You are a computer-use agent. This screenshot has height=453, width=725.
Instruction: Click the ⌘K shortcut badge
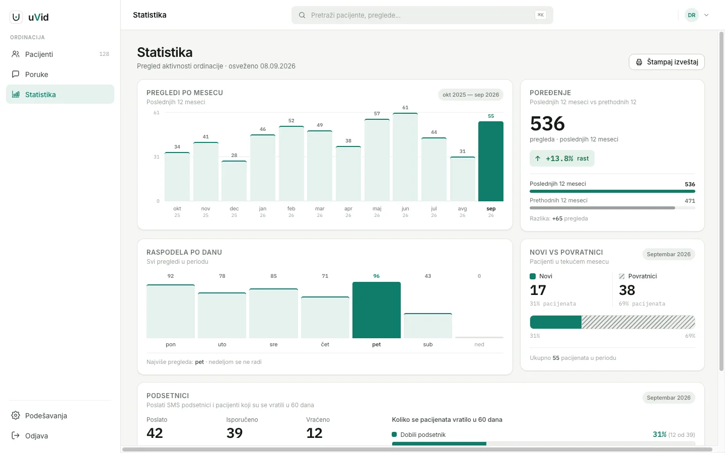[541, 15]
